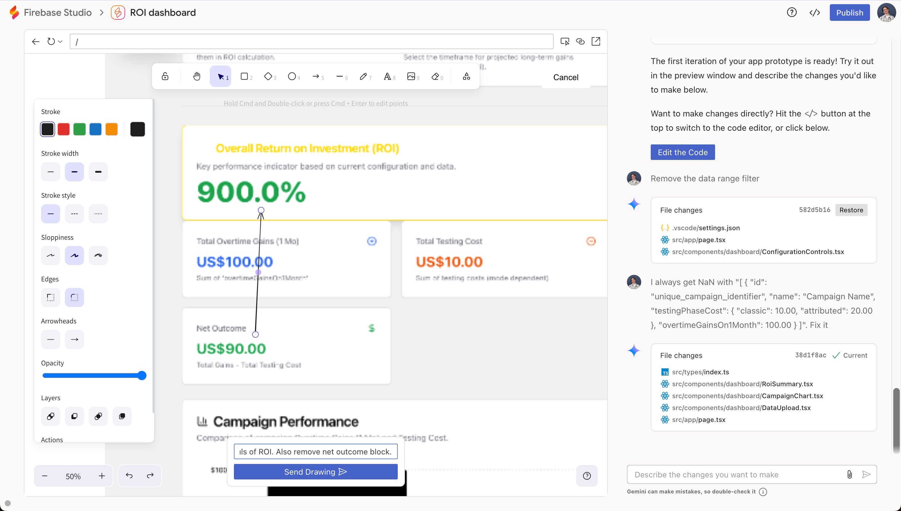The height and width of the screenshot is (511, 901).
Task: Redo the drawing action
Action: (150, 476)
